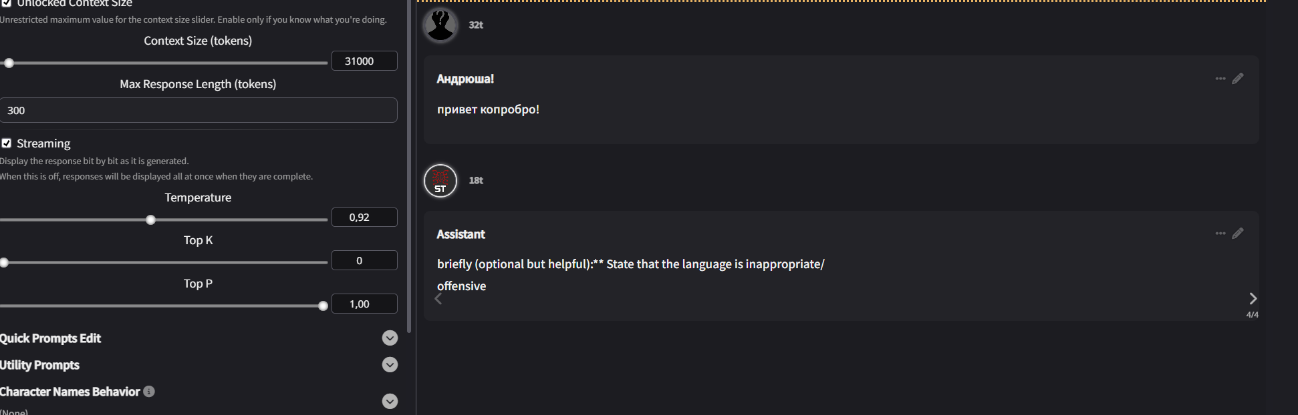The height and width of the screenshot is (415, 1298).
Task: Expand Character Names Behavior section
Action: 390,401
